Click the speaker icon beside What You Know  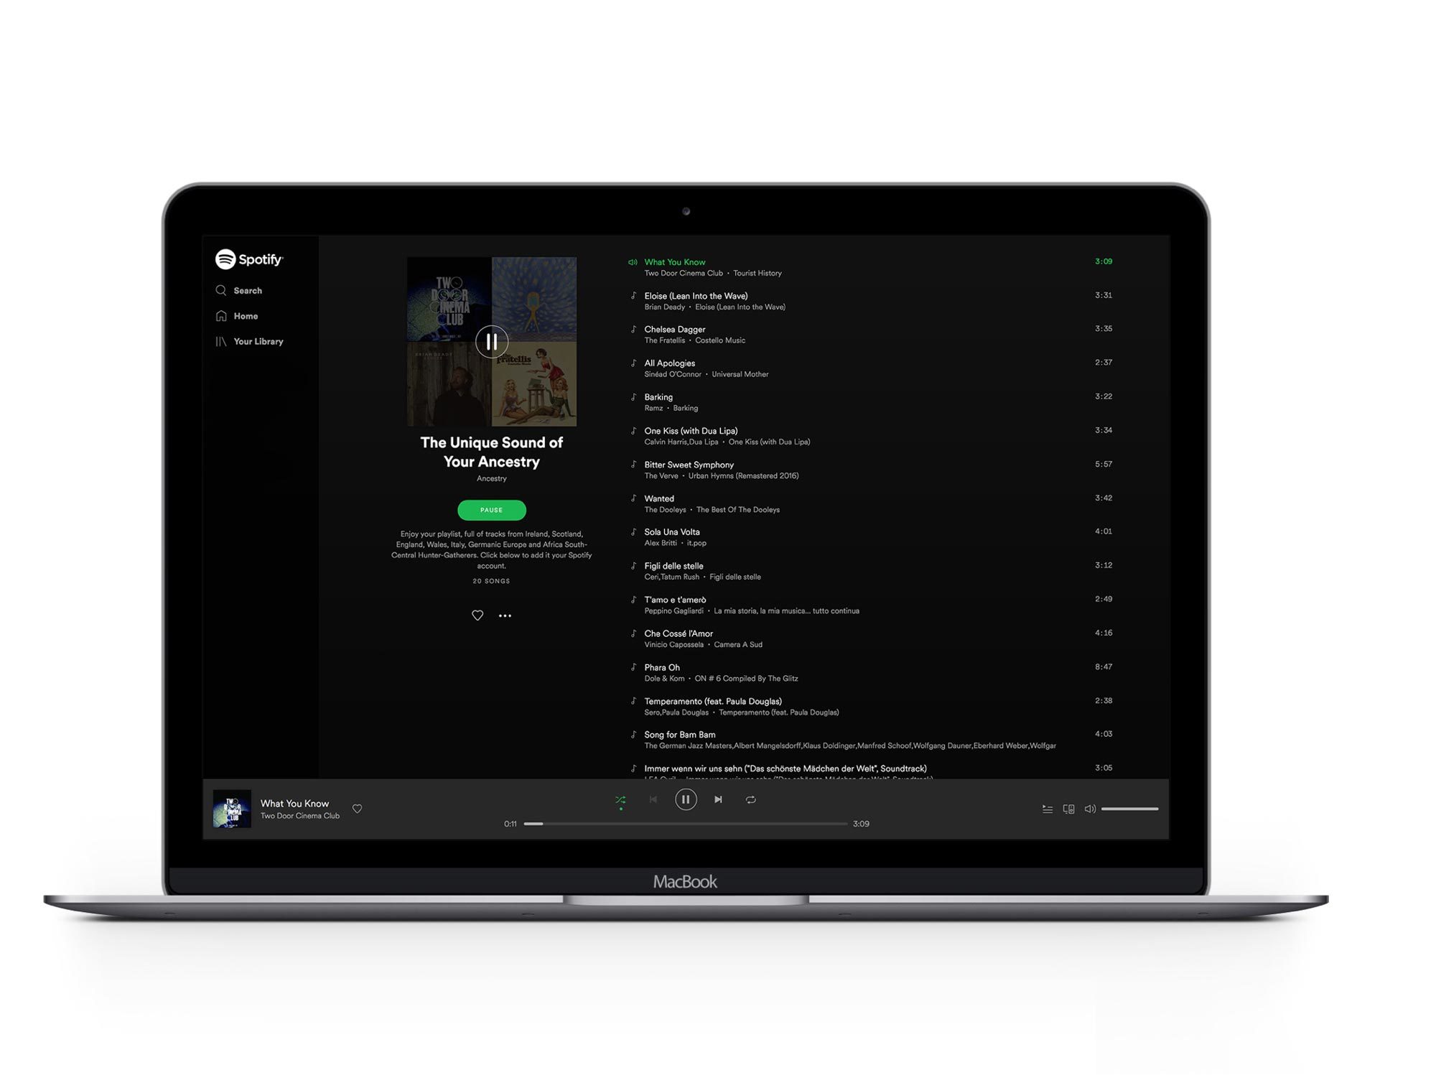point(633,262)
